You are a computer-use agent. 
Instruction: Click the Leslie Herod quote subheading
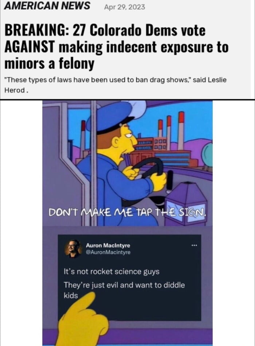115,85
